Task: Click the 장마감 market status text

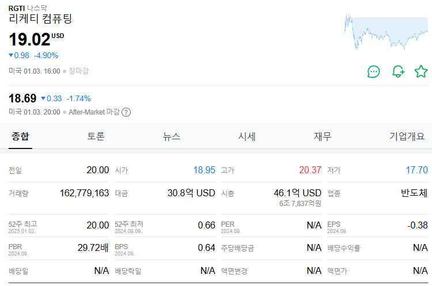Action: click(x=79, y=71)
